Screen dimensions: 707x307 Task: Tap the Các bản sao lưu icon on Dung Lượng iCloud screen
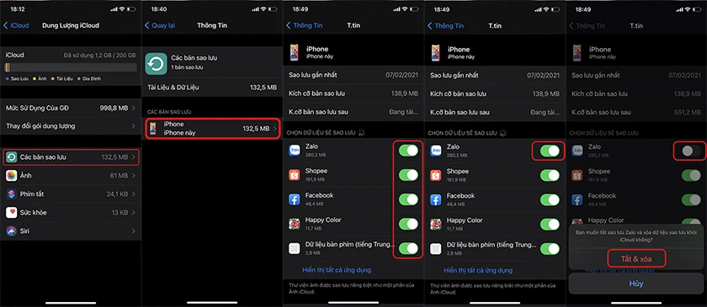tap(11, 157)
